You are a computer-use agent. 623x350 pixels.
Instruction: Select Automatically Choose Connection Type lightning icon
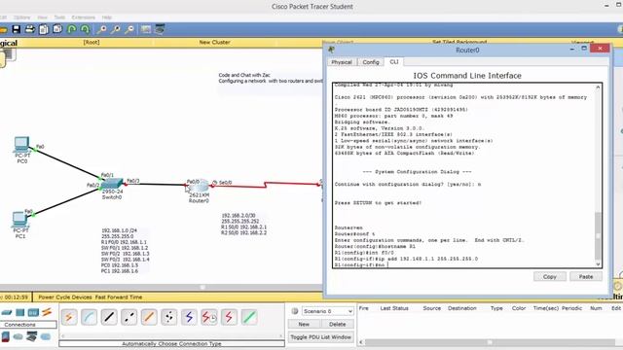(69, 317)
